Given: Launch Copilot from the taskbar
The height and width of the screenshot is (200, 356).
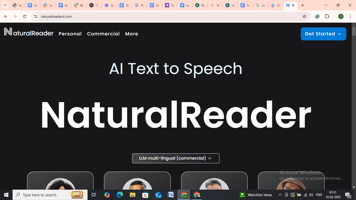Looking at the screenshot, I should click(x=107, y=195).
